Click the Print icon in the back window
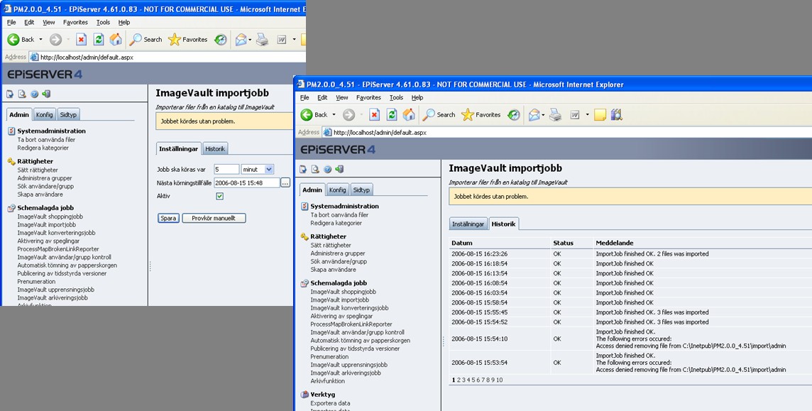 tap(263, 39)
